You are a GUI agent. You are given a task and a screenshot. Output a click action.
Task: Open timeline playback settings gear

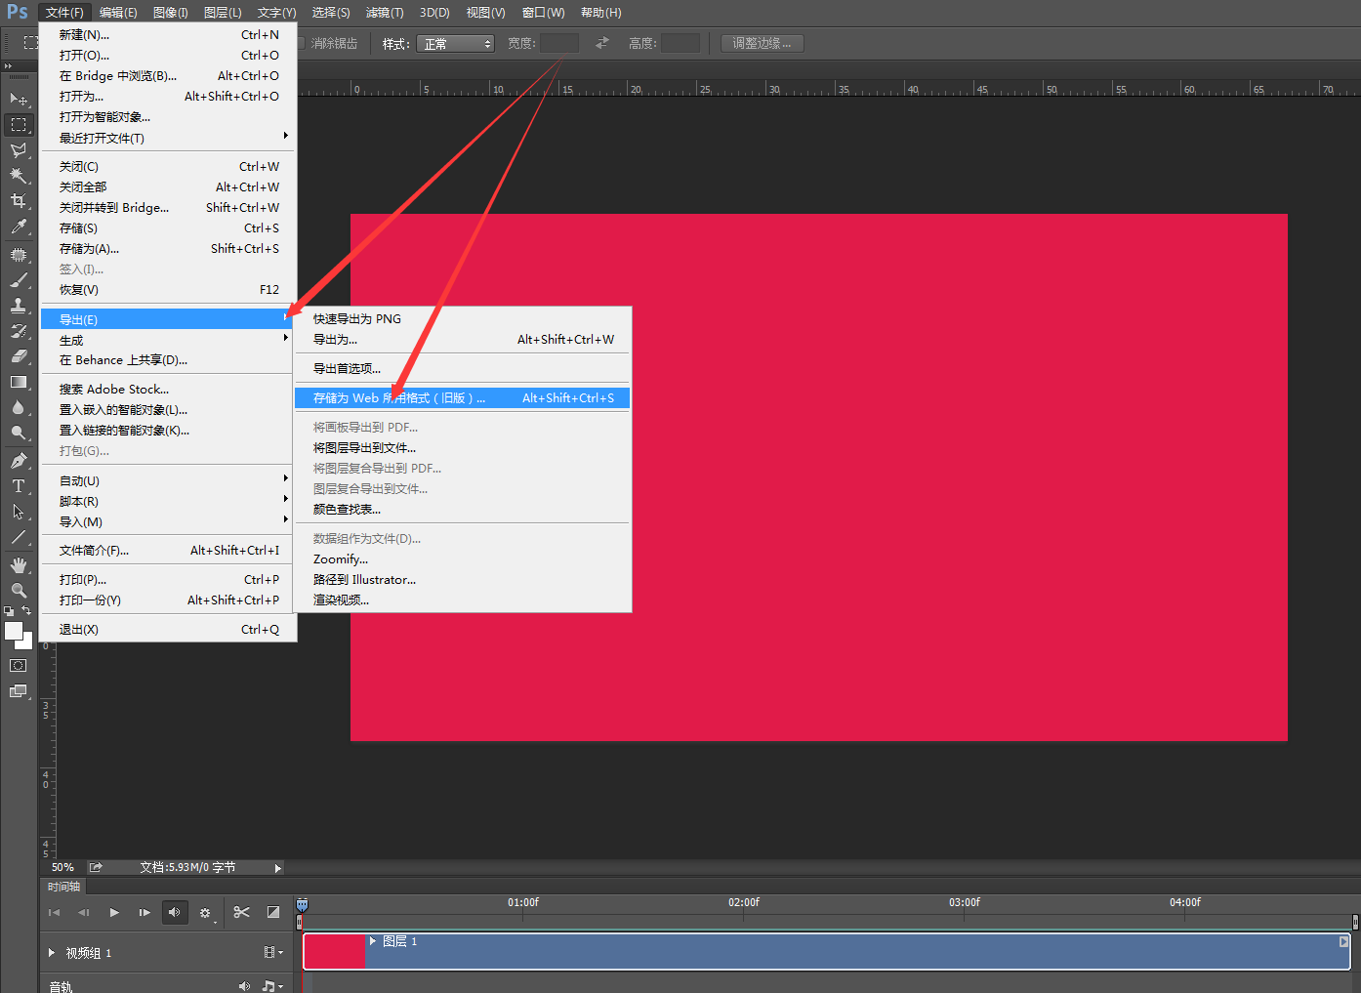pyautogui.click(x=205, y=913)
